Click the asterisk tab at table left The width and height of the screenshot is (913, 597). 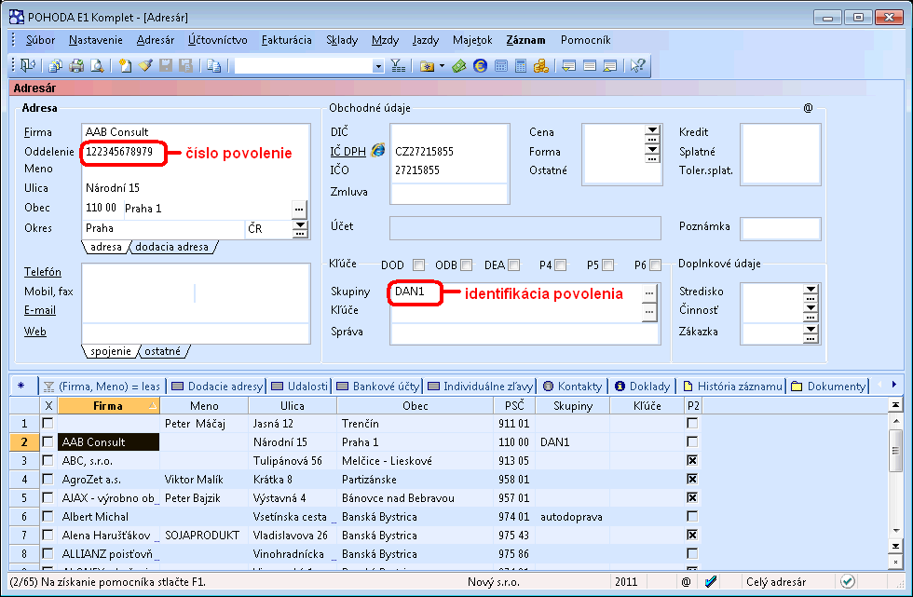click(21, 386)
